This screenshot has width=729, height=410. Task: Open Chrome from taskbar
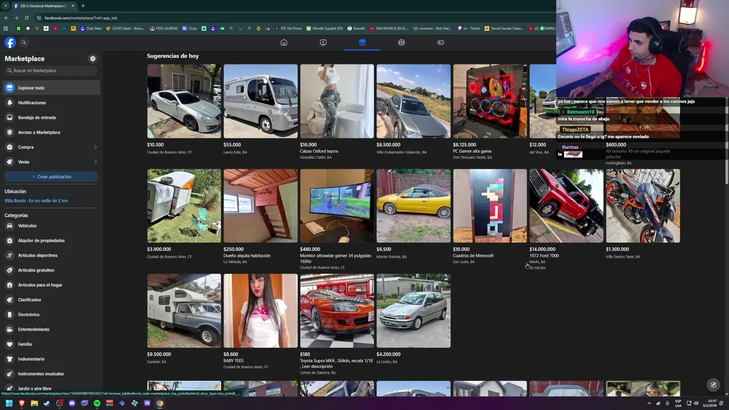point(159,403)
